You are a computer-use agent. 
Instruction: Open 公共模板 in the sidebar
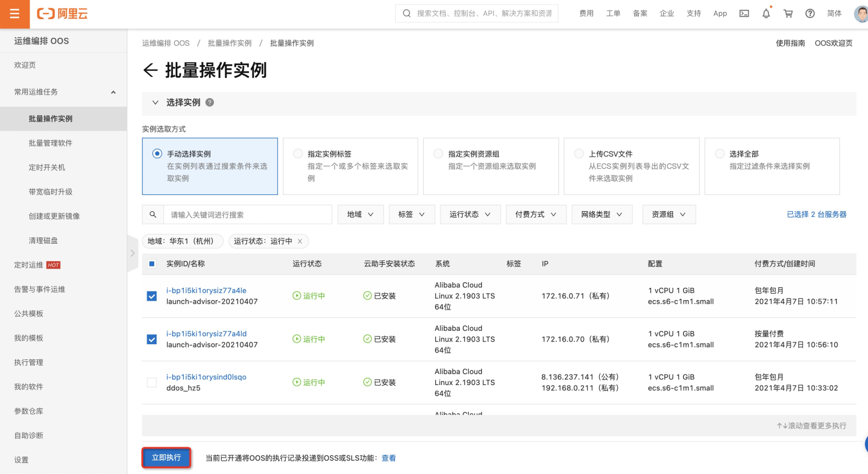[29, 314]
